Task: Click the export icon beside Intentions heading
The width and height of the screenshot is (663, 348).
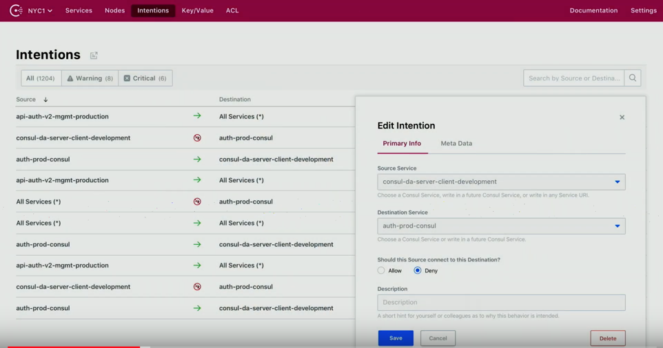Action: tap(94, 56)
